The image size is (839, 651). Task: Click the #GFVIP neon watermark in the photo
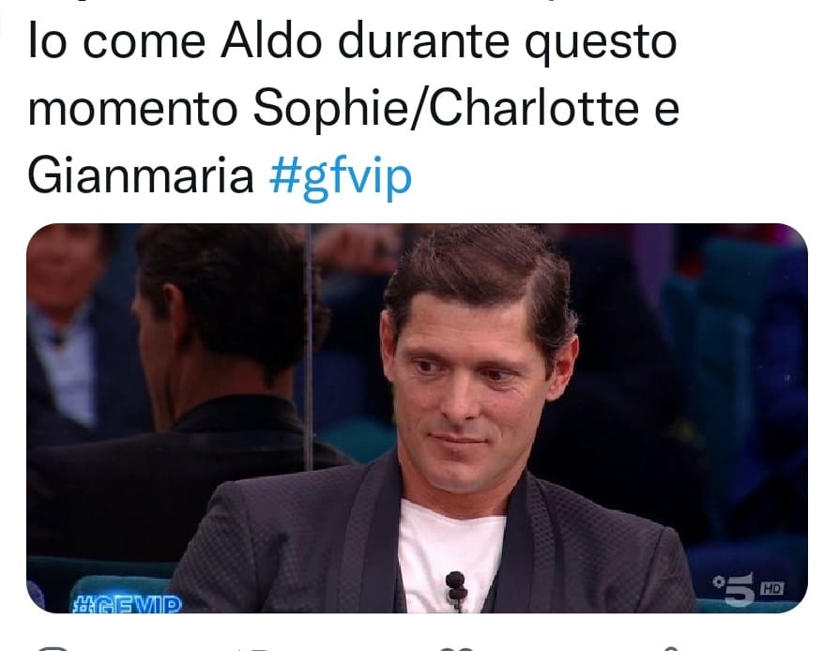(x=128, y=604)
